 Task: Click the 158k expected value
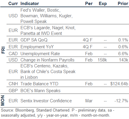tap(102, 60)
